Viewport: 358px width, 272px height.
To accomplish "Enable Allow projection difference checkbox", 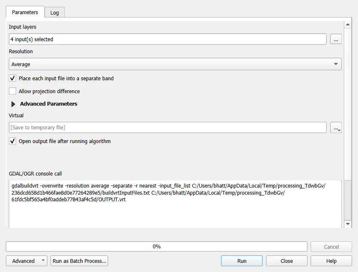I will [x=12, y=91].
